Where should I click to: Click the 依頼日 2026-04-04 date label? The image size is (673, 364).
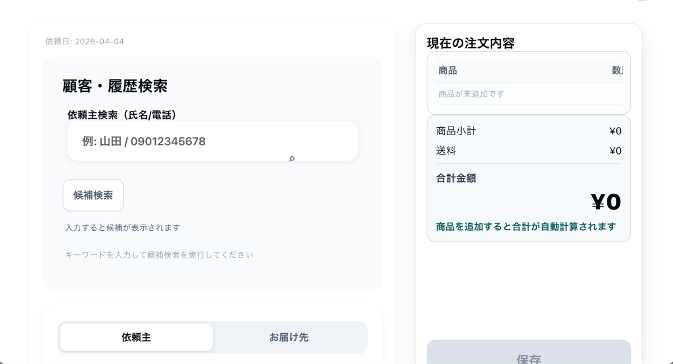(85, 41)
